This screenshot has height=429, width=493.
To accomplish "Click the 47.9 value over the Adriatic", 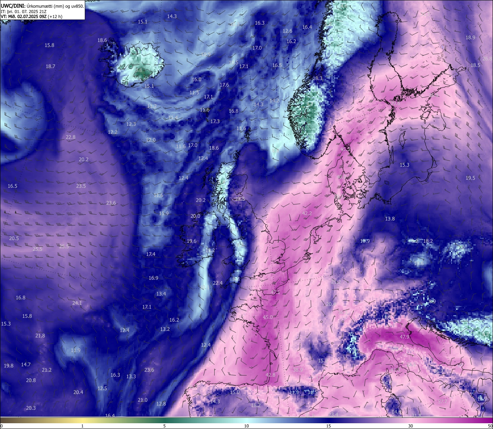I will 404,337.
